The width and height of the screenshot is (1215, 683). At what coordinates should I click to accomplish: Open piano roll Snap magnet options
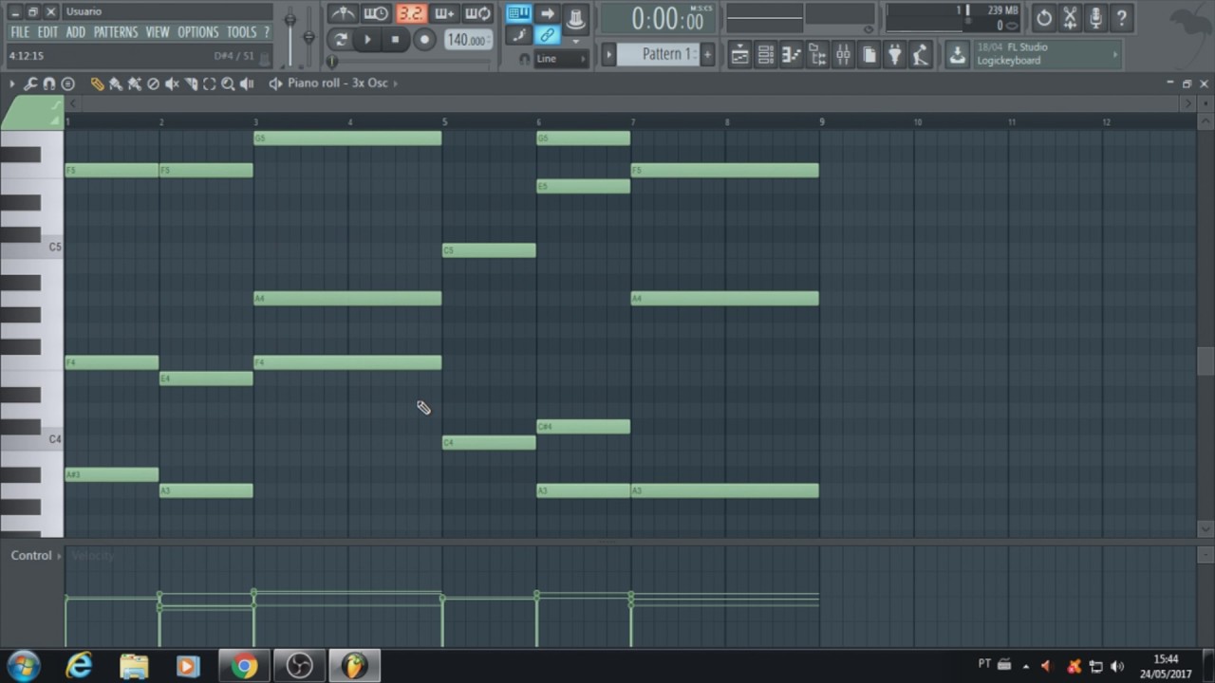click(48, 83)
